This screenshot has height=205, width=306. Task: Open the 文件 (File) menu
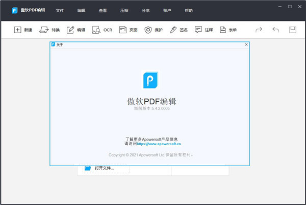[x=60, y=11]
